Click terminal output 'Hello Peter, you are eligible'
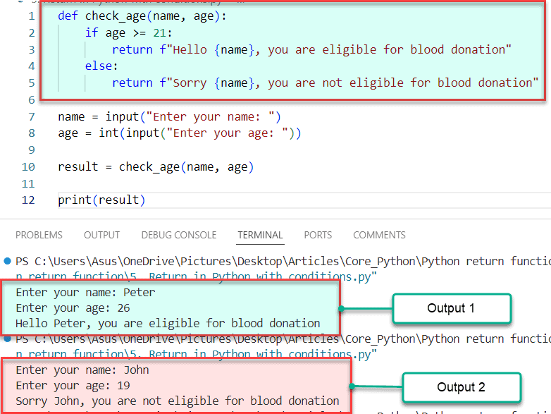551x414 pixels. (168, 324)
